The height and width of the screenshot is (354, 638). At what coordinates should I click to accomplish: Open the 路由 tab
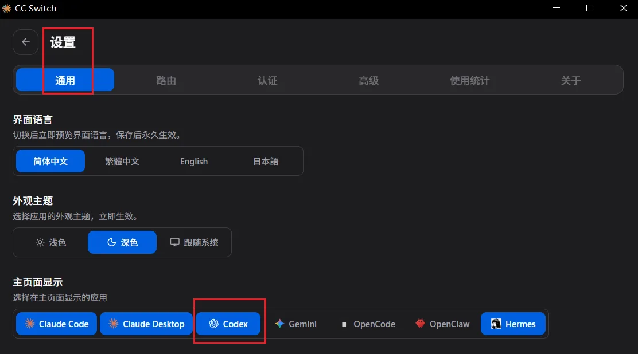point(166,80)
